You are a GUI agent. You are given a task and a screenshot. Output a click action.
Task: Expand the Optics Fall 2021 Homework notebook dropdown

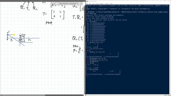point(77,3)
